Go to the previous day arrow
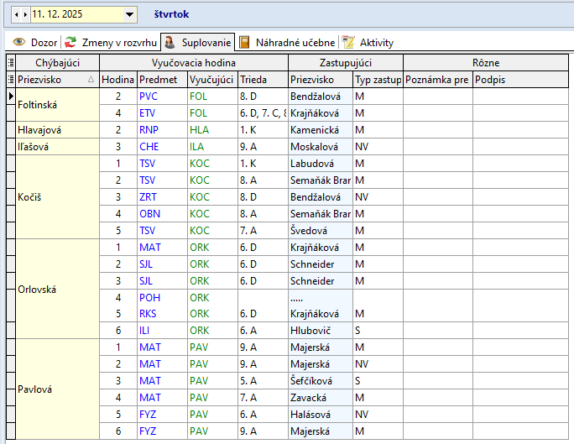Image resolution: width=574 pixels, height=444 pixels. point(17,15)
